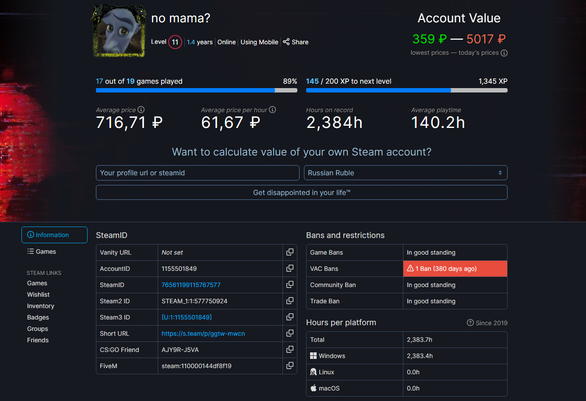Copy the Vanity URL value
The image size is (586, 401).
[290, 252]
